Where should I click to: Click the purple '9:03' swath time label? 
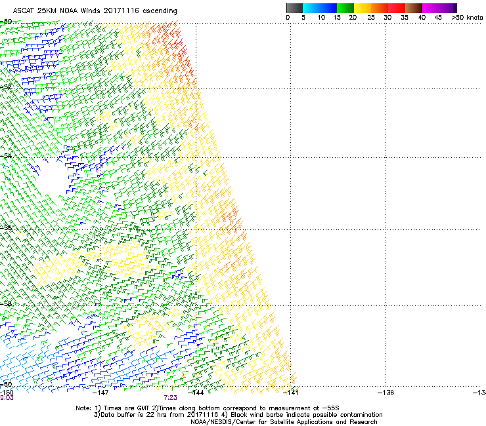tap(7, 398)
